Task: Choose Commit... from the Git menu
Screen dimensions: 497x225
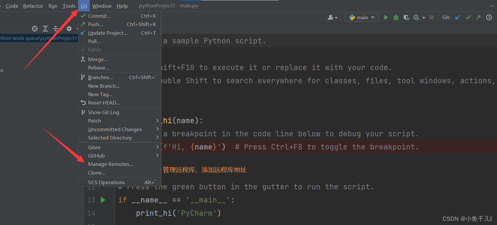Action: [x=120, y=16]
